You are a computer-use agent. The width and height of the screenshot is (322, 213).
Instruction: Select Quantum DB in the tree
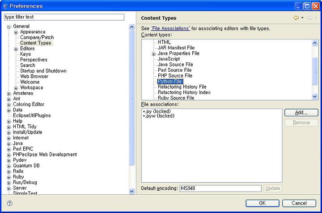tap(26, 166)
